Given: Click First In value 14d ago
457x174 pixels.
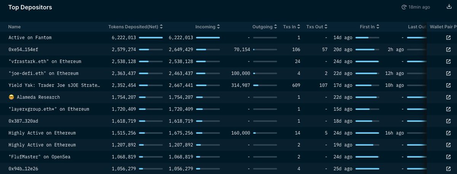Looking at the screenshot, I should (x=343, y=38).
